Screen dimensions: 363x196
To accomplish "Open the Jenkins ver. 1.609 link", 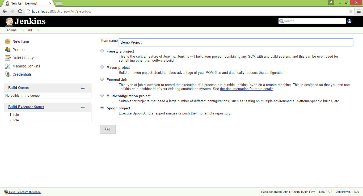I will click(348, 192).
